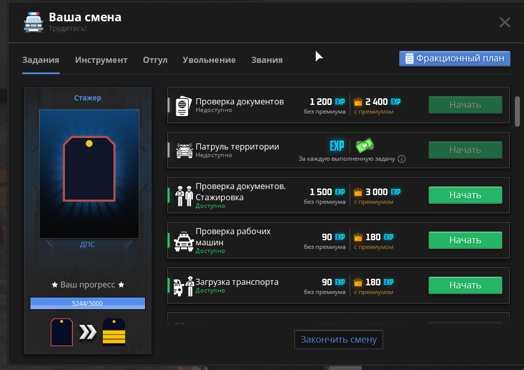Click the police car icon beside Ваша смена

click(33, 22)
